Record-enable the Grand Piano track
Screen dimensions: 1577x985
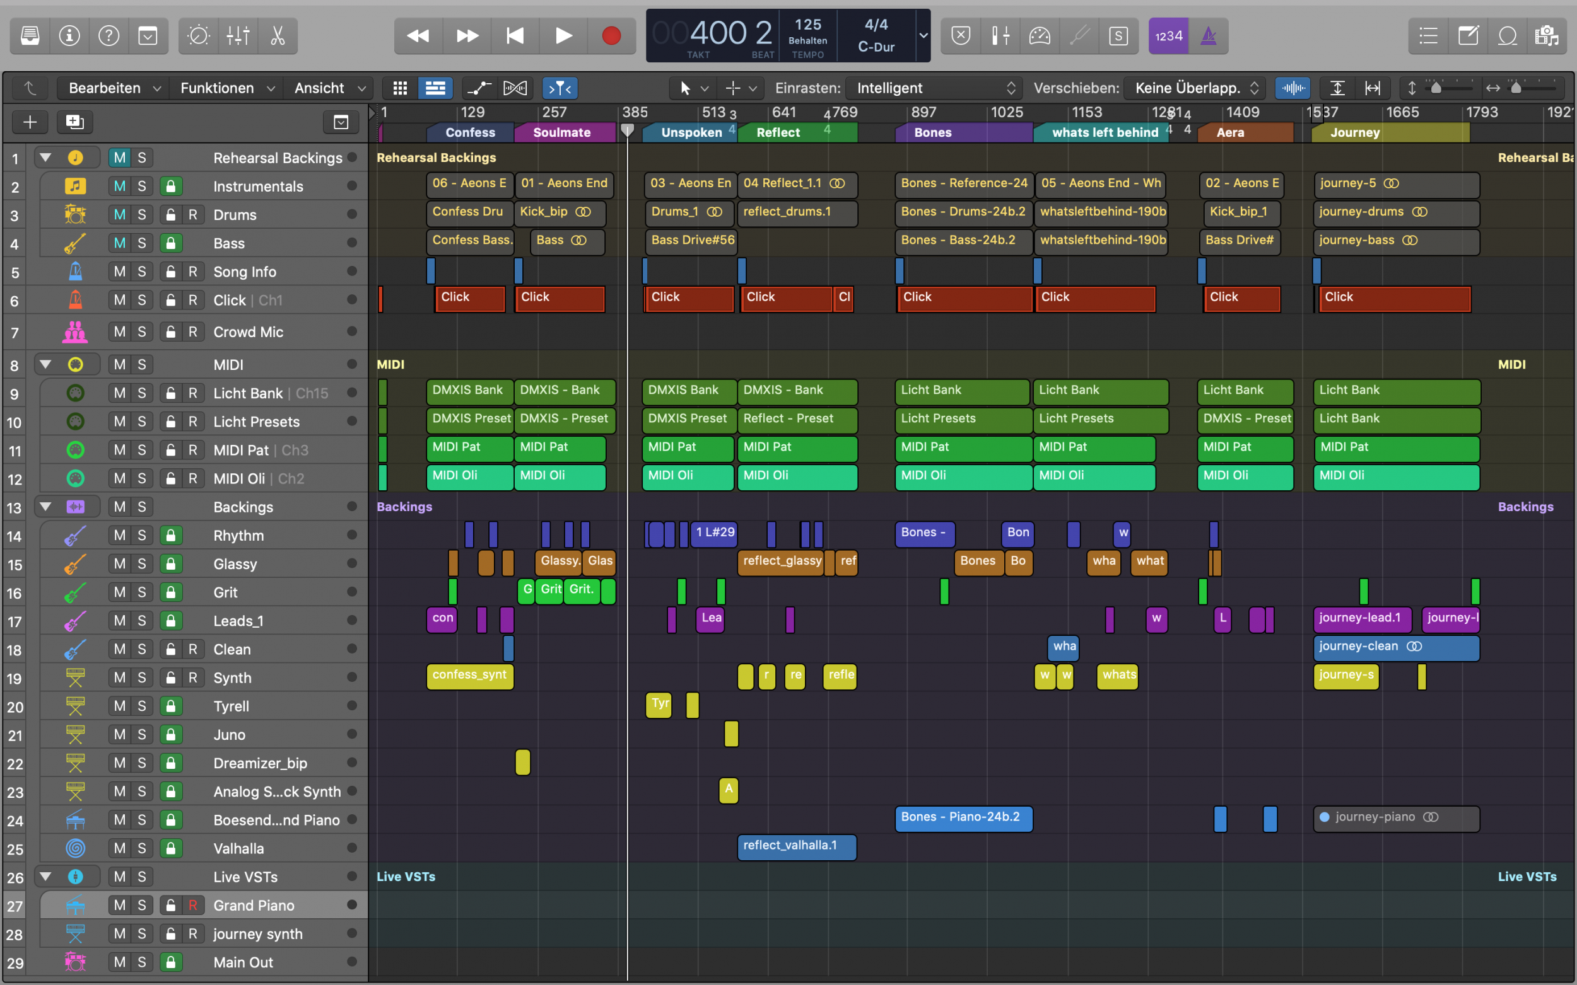coord(193,906)
